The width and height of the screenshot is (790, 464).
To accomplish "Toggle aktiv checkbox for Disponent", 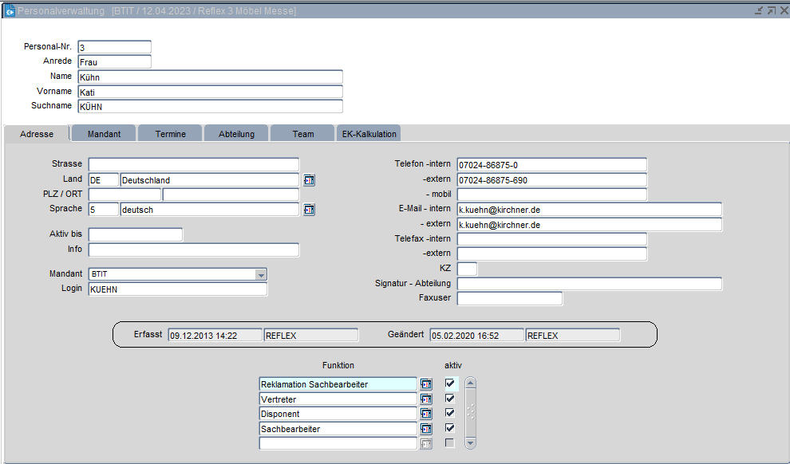I will point(451,413).
